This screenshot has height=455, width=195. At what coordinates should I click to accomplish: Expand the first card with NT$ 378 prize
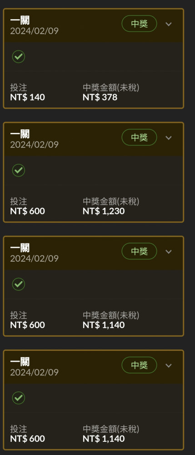[x=169, y=24]
